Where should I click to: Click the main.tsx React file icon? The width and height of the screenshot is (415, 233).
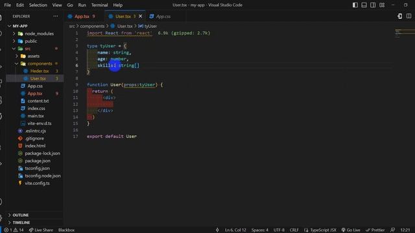coord(23,116)
